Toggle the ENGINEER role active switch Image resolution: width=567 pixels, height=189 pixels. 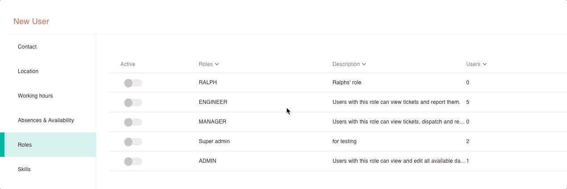pos(133,103)
